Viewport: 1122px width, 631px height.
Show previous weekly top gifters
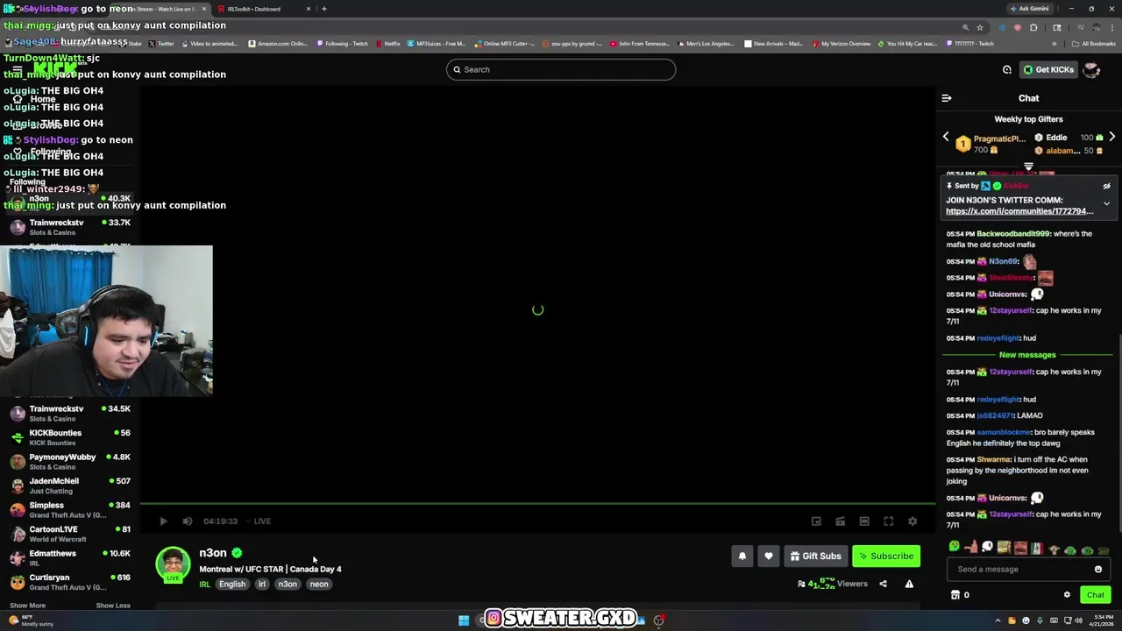pos(946,138)
